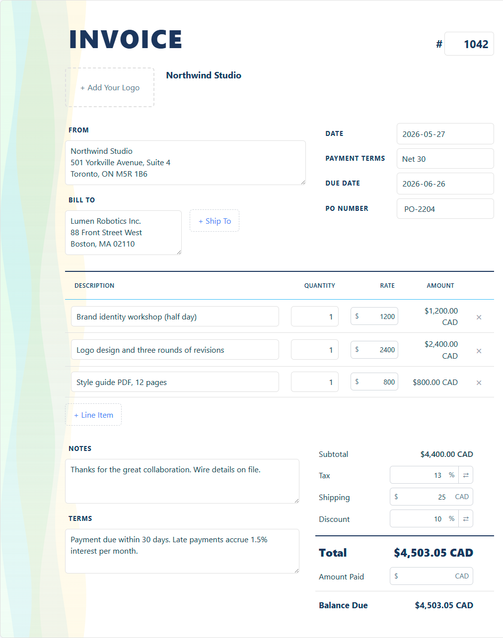Click the Terms text area

click(182, 551)
